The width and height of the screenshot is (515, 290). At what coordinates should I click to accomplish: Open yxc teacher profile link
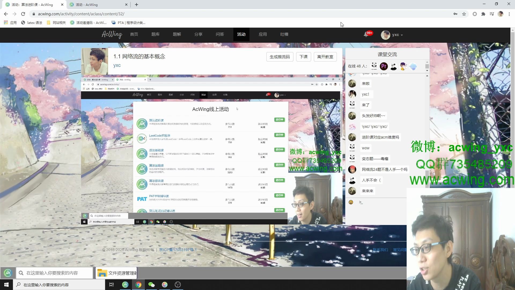click(x=117, y=65)
